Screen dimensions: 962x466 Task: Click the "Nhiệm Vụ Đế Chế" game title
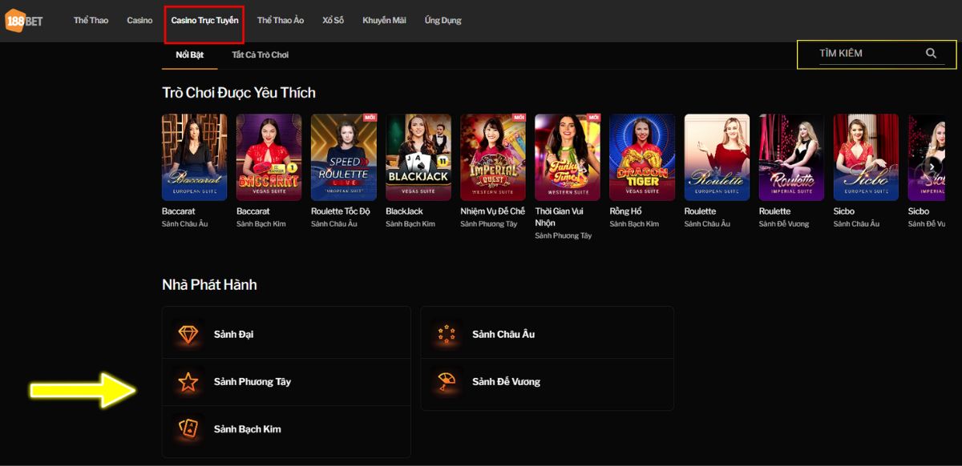tap(492, 211)
